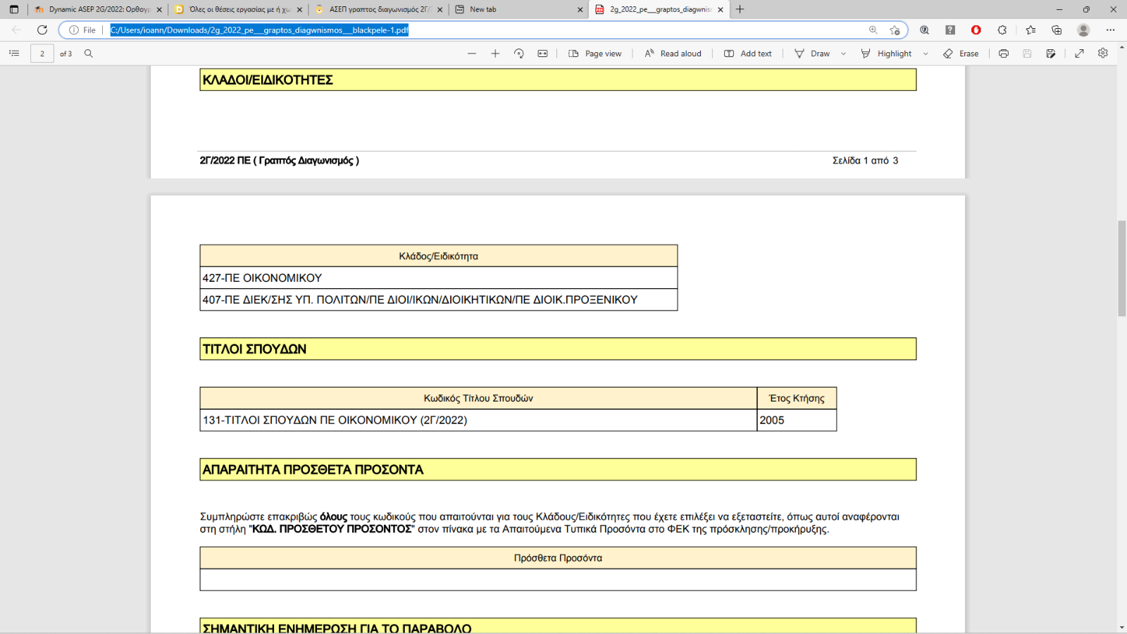This screenshot has width=1127, height=634.
Task: Refresh the current page
Action: click(42, 30)
